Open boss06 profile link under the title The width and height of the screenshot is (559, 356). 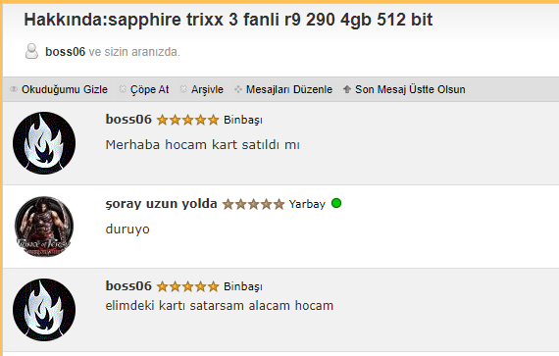point(66,52)
